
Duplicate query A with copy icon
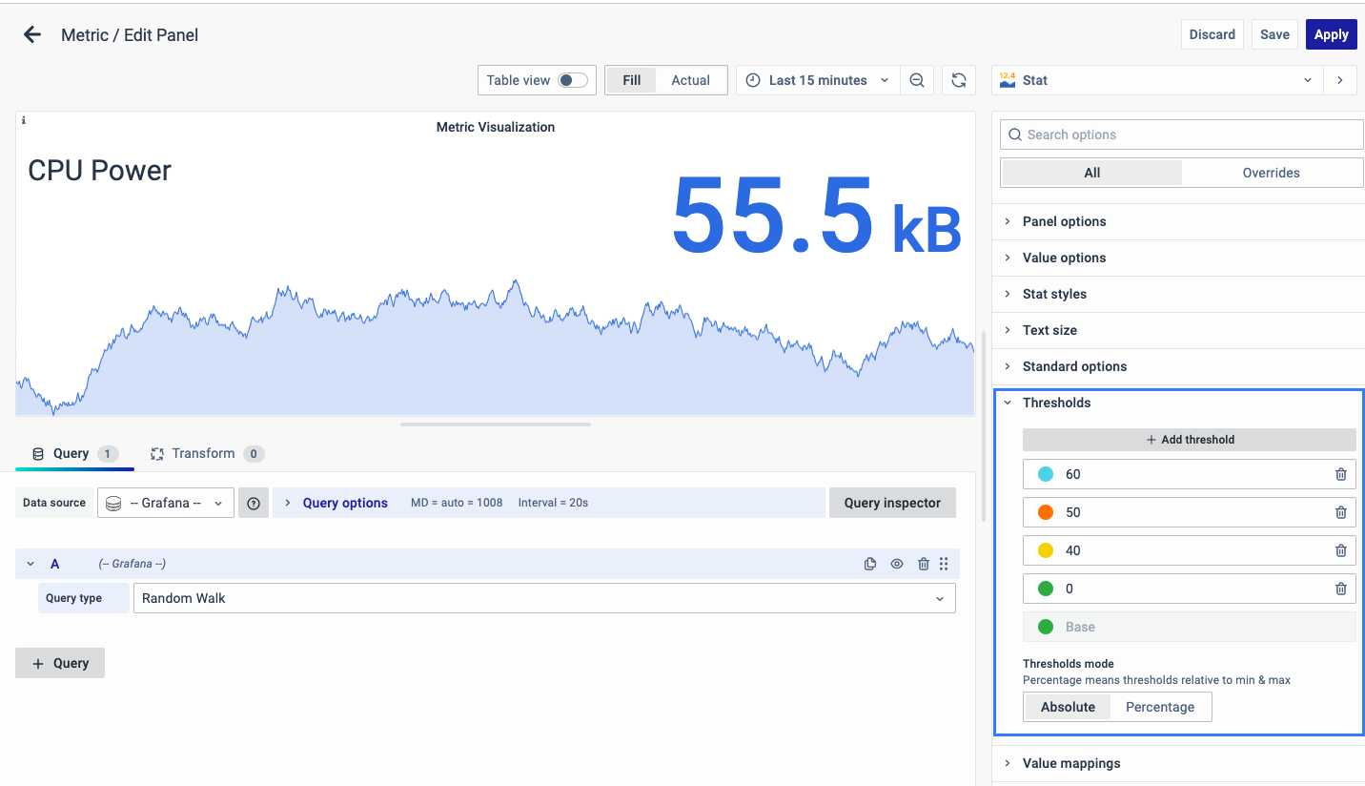point(869,564)
